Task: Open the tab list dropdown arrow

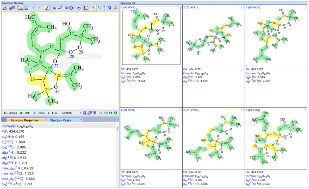Action: (x=81, y=120)
